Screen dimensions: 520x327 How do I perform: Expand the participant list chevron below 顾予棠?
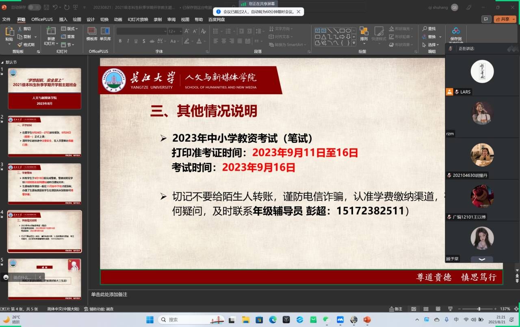tap(482, 259)
